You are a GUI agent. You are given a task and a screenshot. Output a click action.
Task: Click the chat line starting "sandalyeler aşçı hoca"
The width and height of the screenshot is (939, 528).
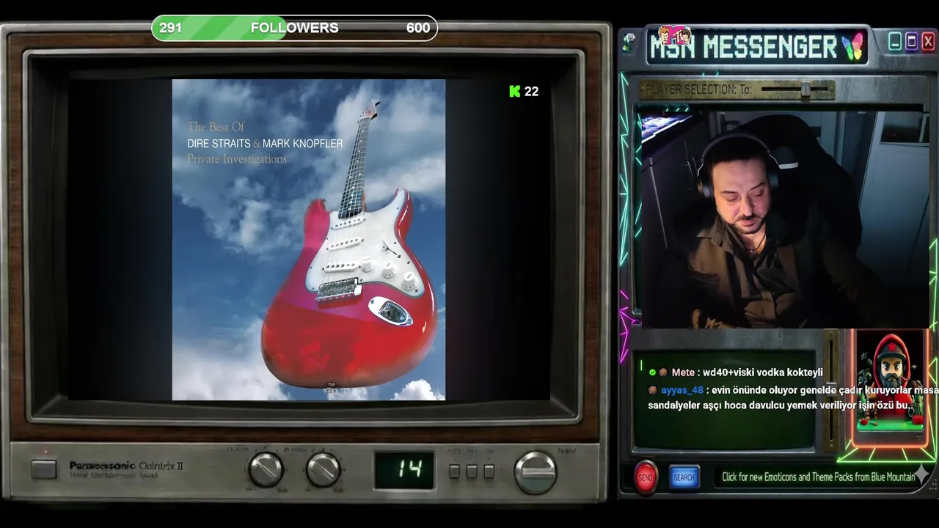780,406
